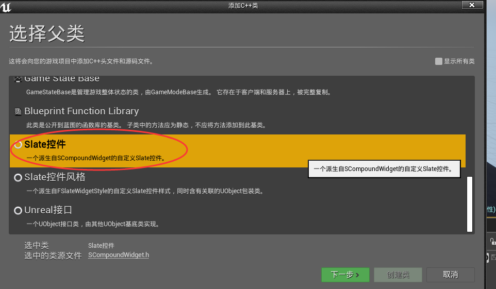Close the 添加C++类 dialog window
Screen dimensions: 496x289
pos(472,5)
